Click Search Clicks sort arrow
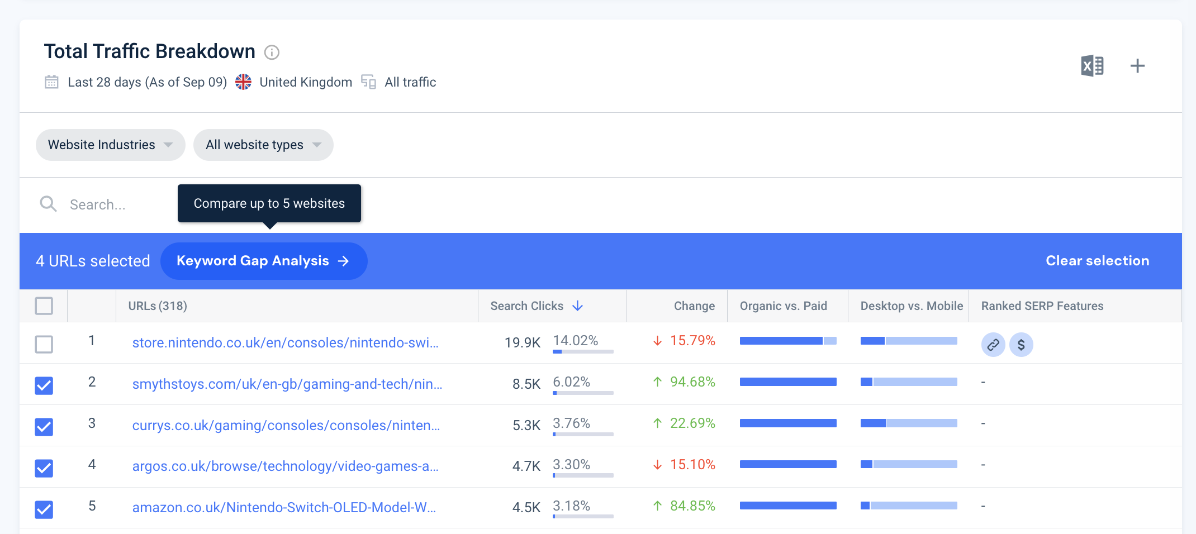The height and width of the screenshot is (534, 1196). pyautogui.click(x=578, y=306)
